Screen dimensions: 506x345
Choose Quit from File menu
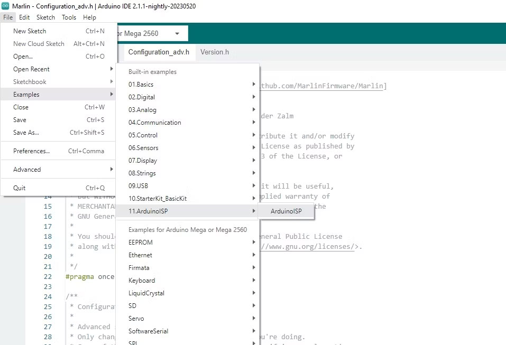pyautogui.click(x=58, y=188)
